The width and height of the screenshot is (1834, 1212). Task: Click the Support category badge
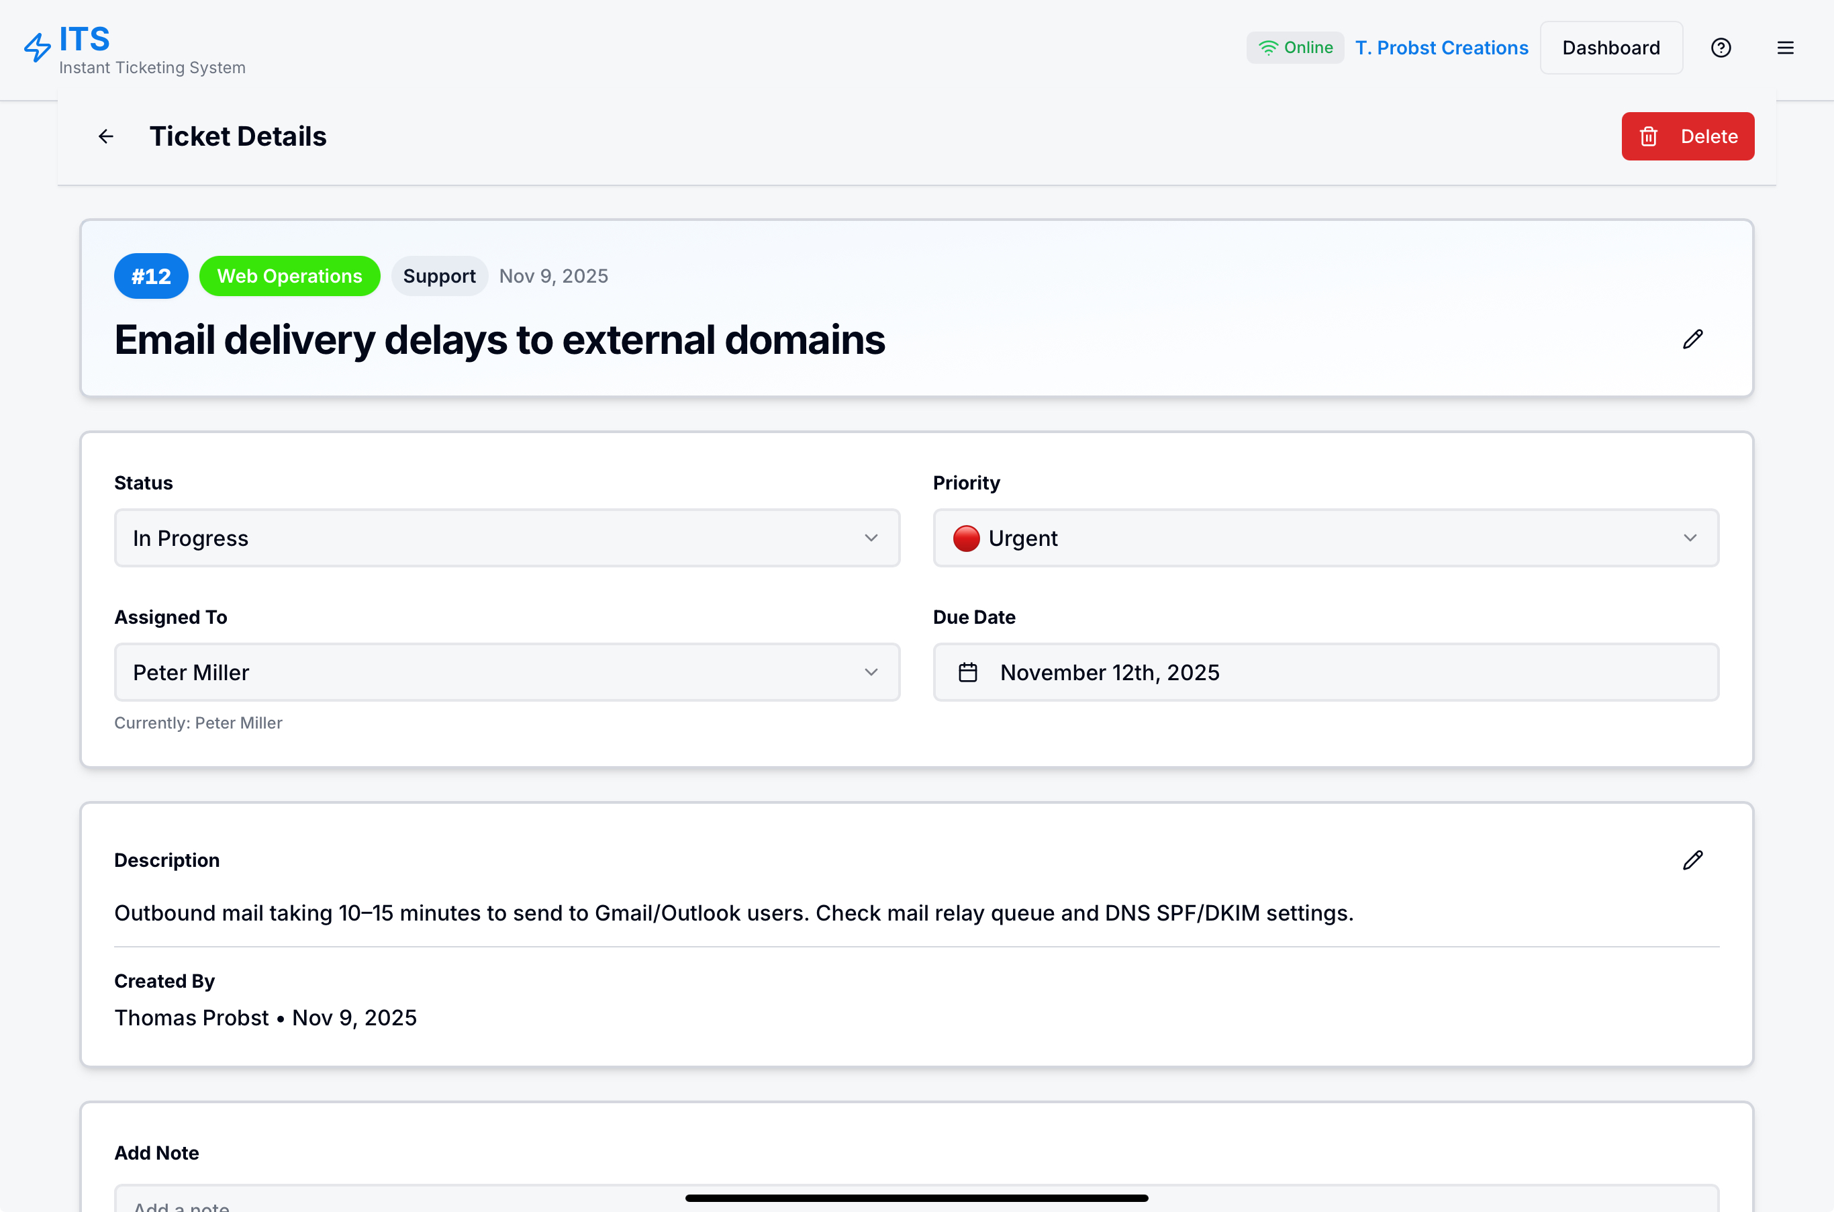439,276
